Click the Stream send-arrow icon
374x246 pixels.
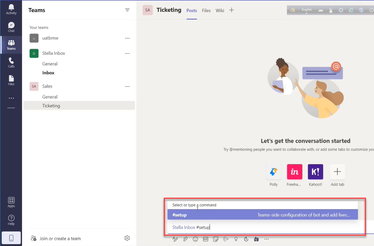pyautogui.click(x=225, y=239)
